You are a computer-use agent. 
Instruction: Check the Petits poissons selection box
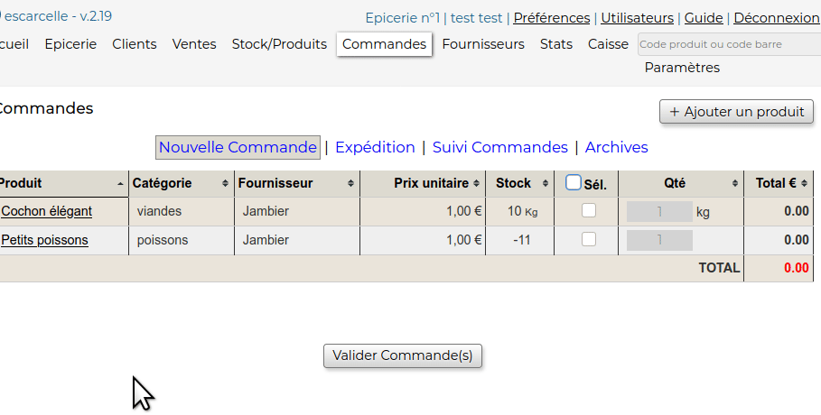(589, 240)
